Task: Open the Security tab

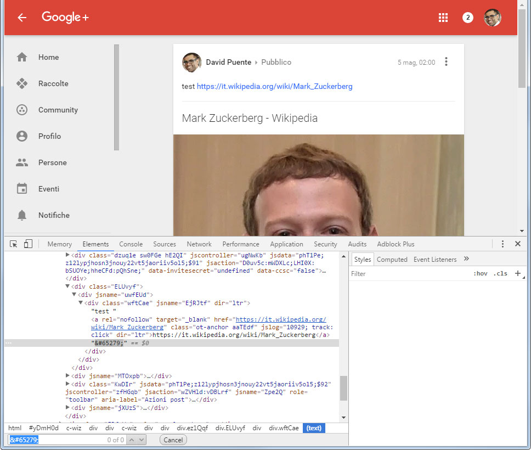Action: coord(325,244)
